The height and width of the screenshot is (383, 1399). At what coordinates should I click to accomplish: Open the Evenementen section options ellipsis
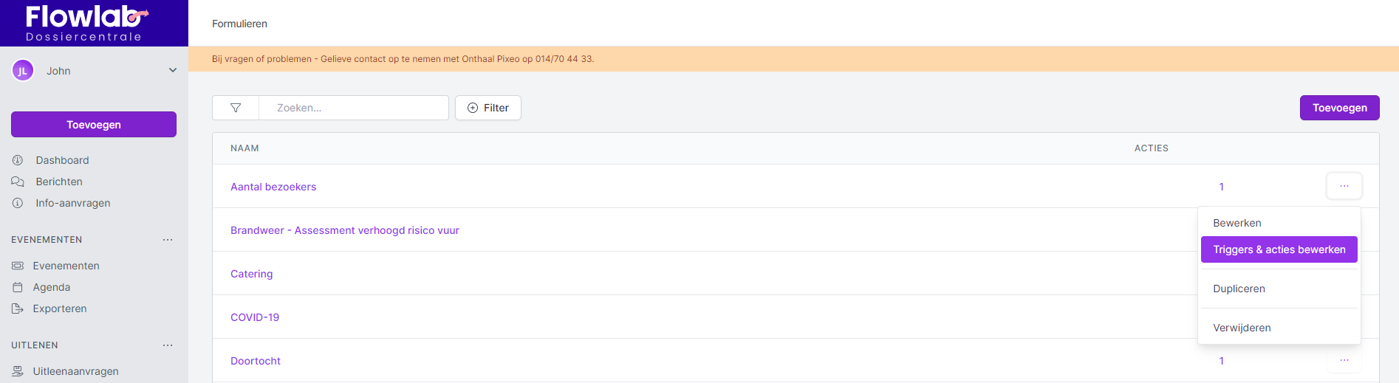coord(168,240)
